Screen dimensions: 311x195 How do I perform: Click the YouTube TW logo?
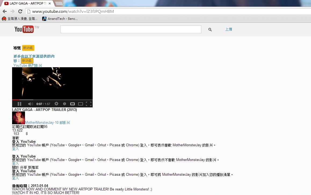click(27, 29)
